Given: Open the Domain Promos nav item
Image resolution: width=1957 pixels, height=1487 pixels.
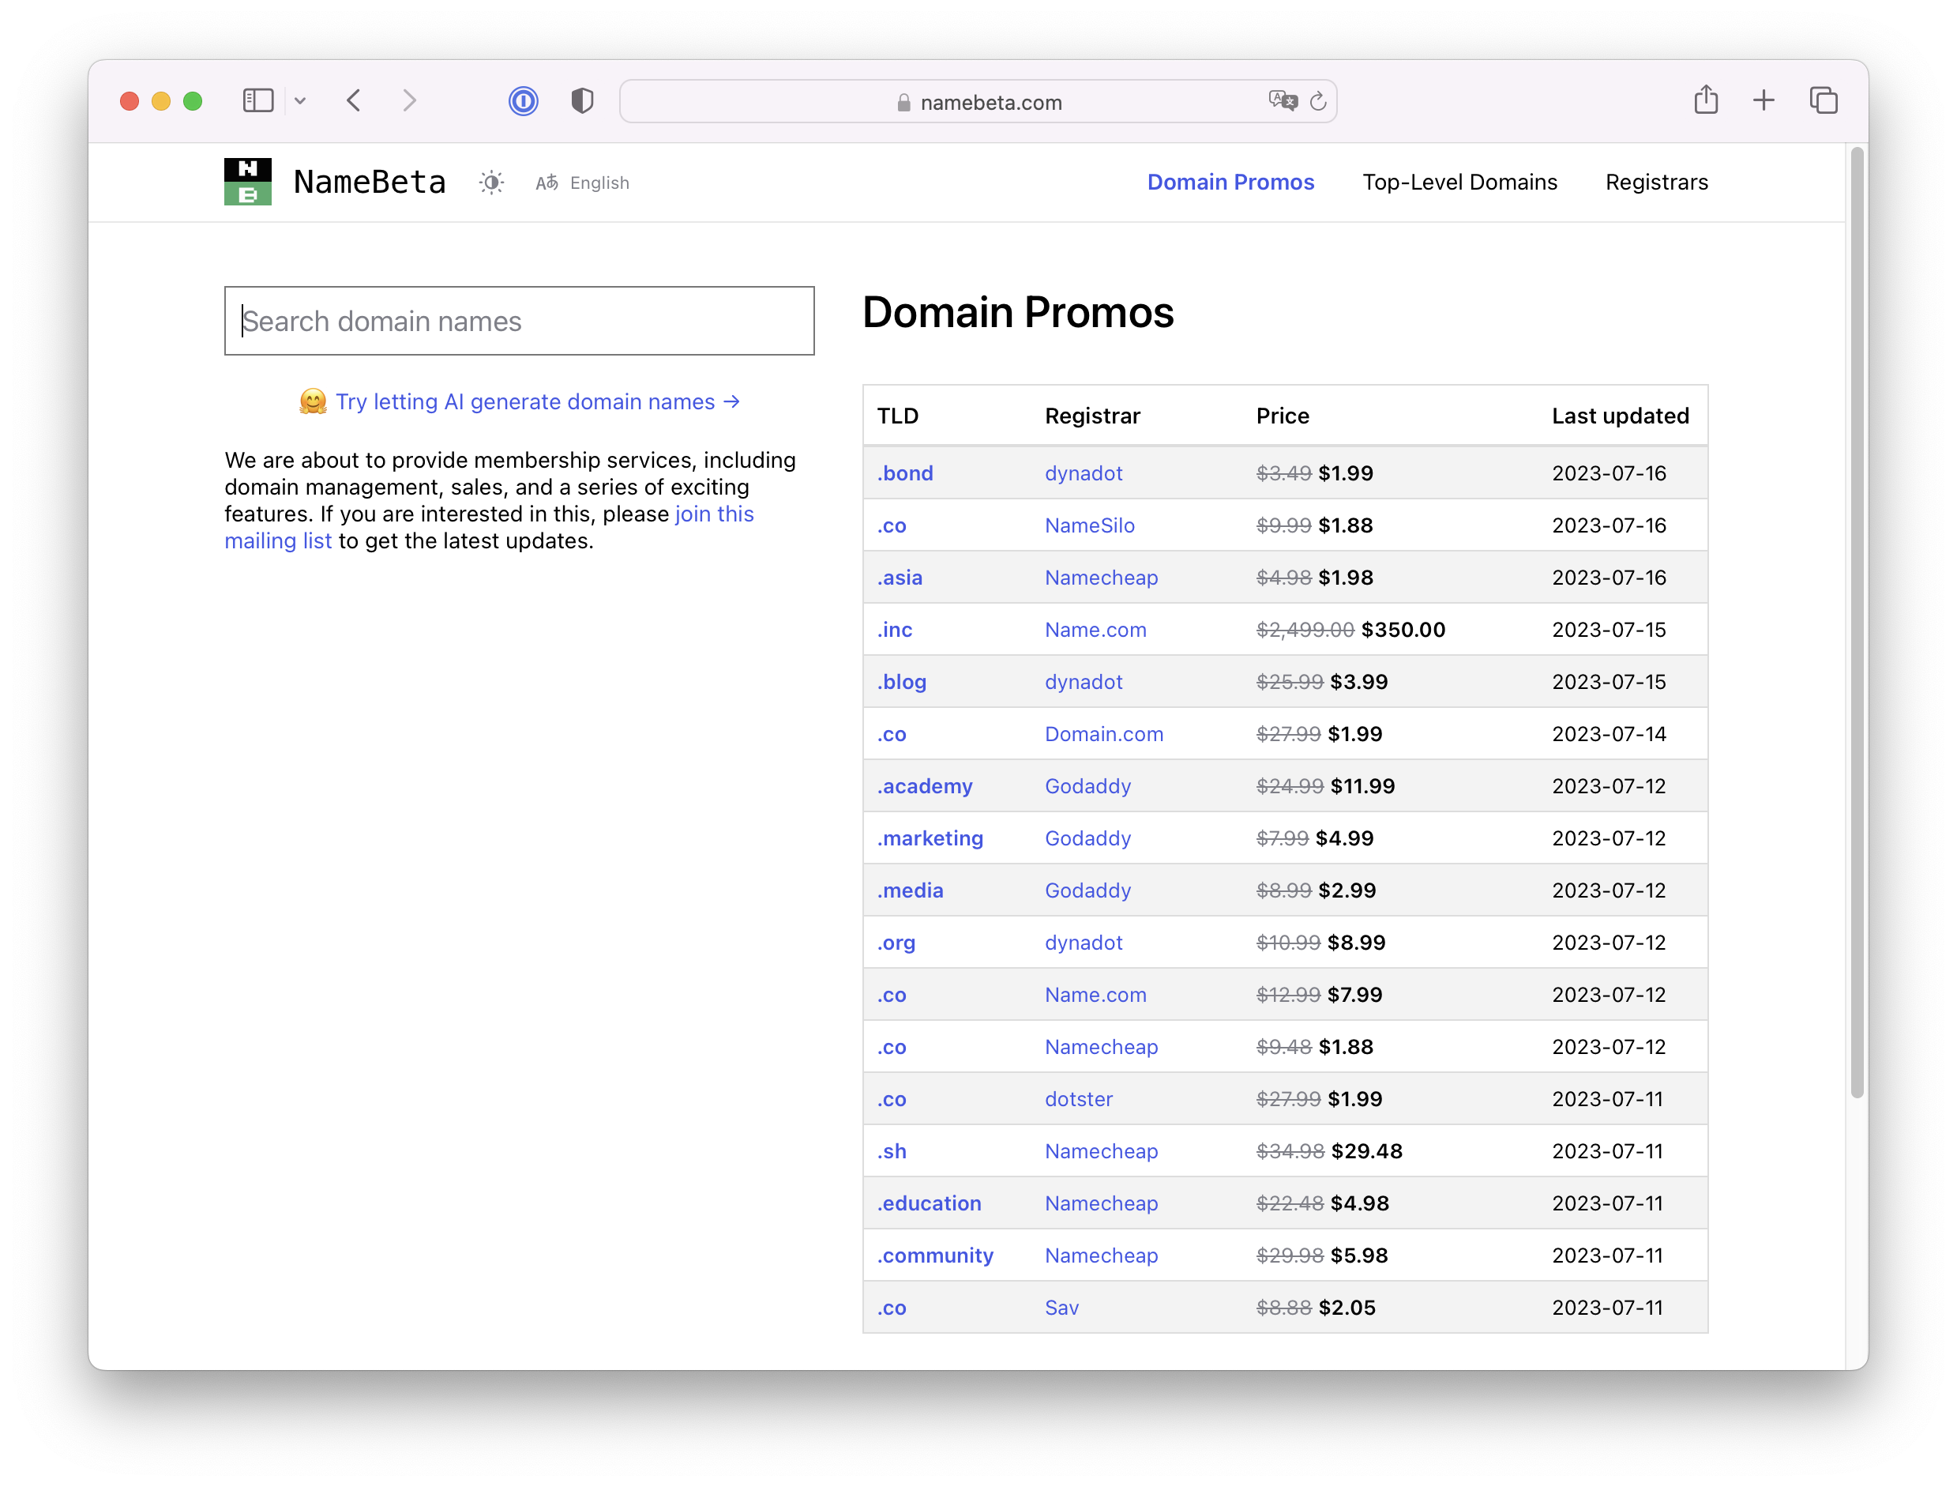Looking at the screenshot, I should click(x=1230, y=183).
